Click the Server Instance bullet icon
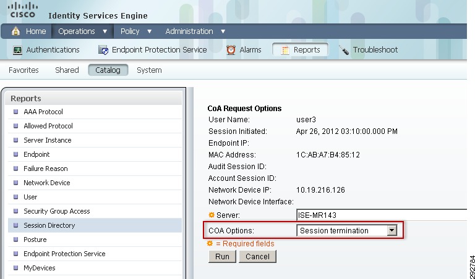475x279 pixels. coord(15,140)
